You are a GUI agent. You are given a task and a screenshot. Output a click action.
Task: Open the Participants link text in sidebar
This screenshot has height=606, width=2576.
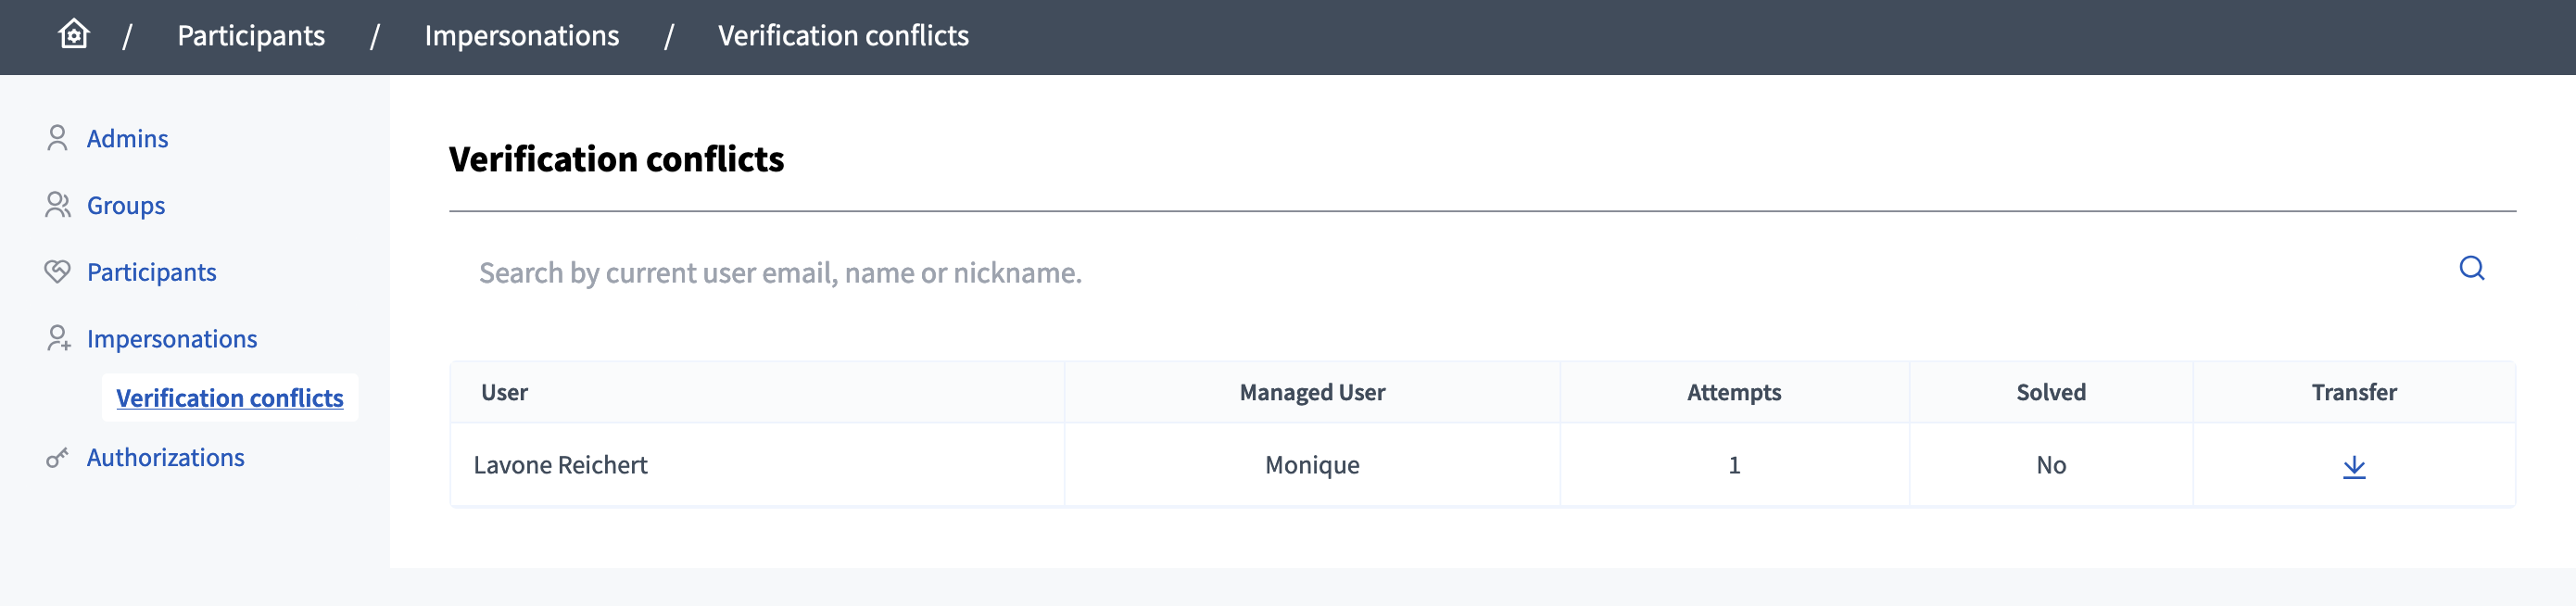pos(151,272)
